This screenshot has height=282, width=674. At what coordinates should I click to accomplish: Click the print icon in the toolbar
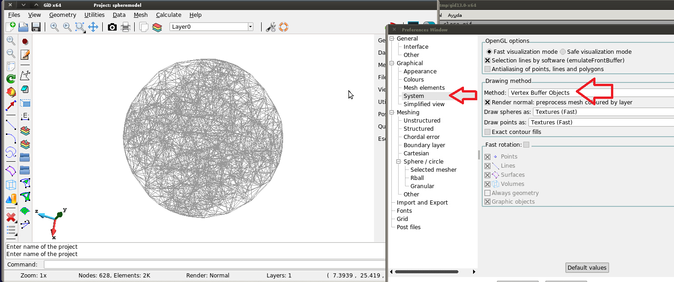(126, 27)
